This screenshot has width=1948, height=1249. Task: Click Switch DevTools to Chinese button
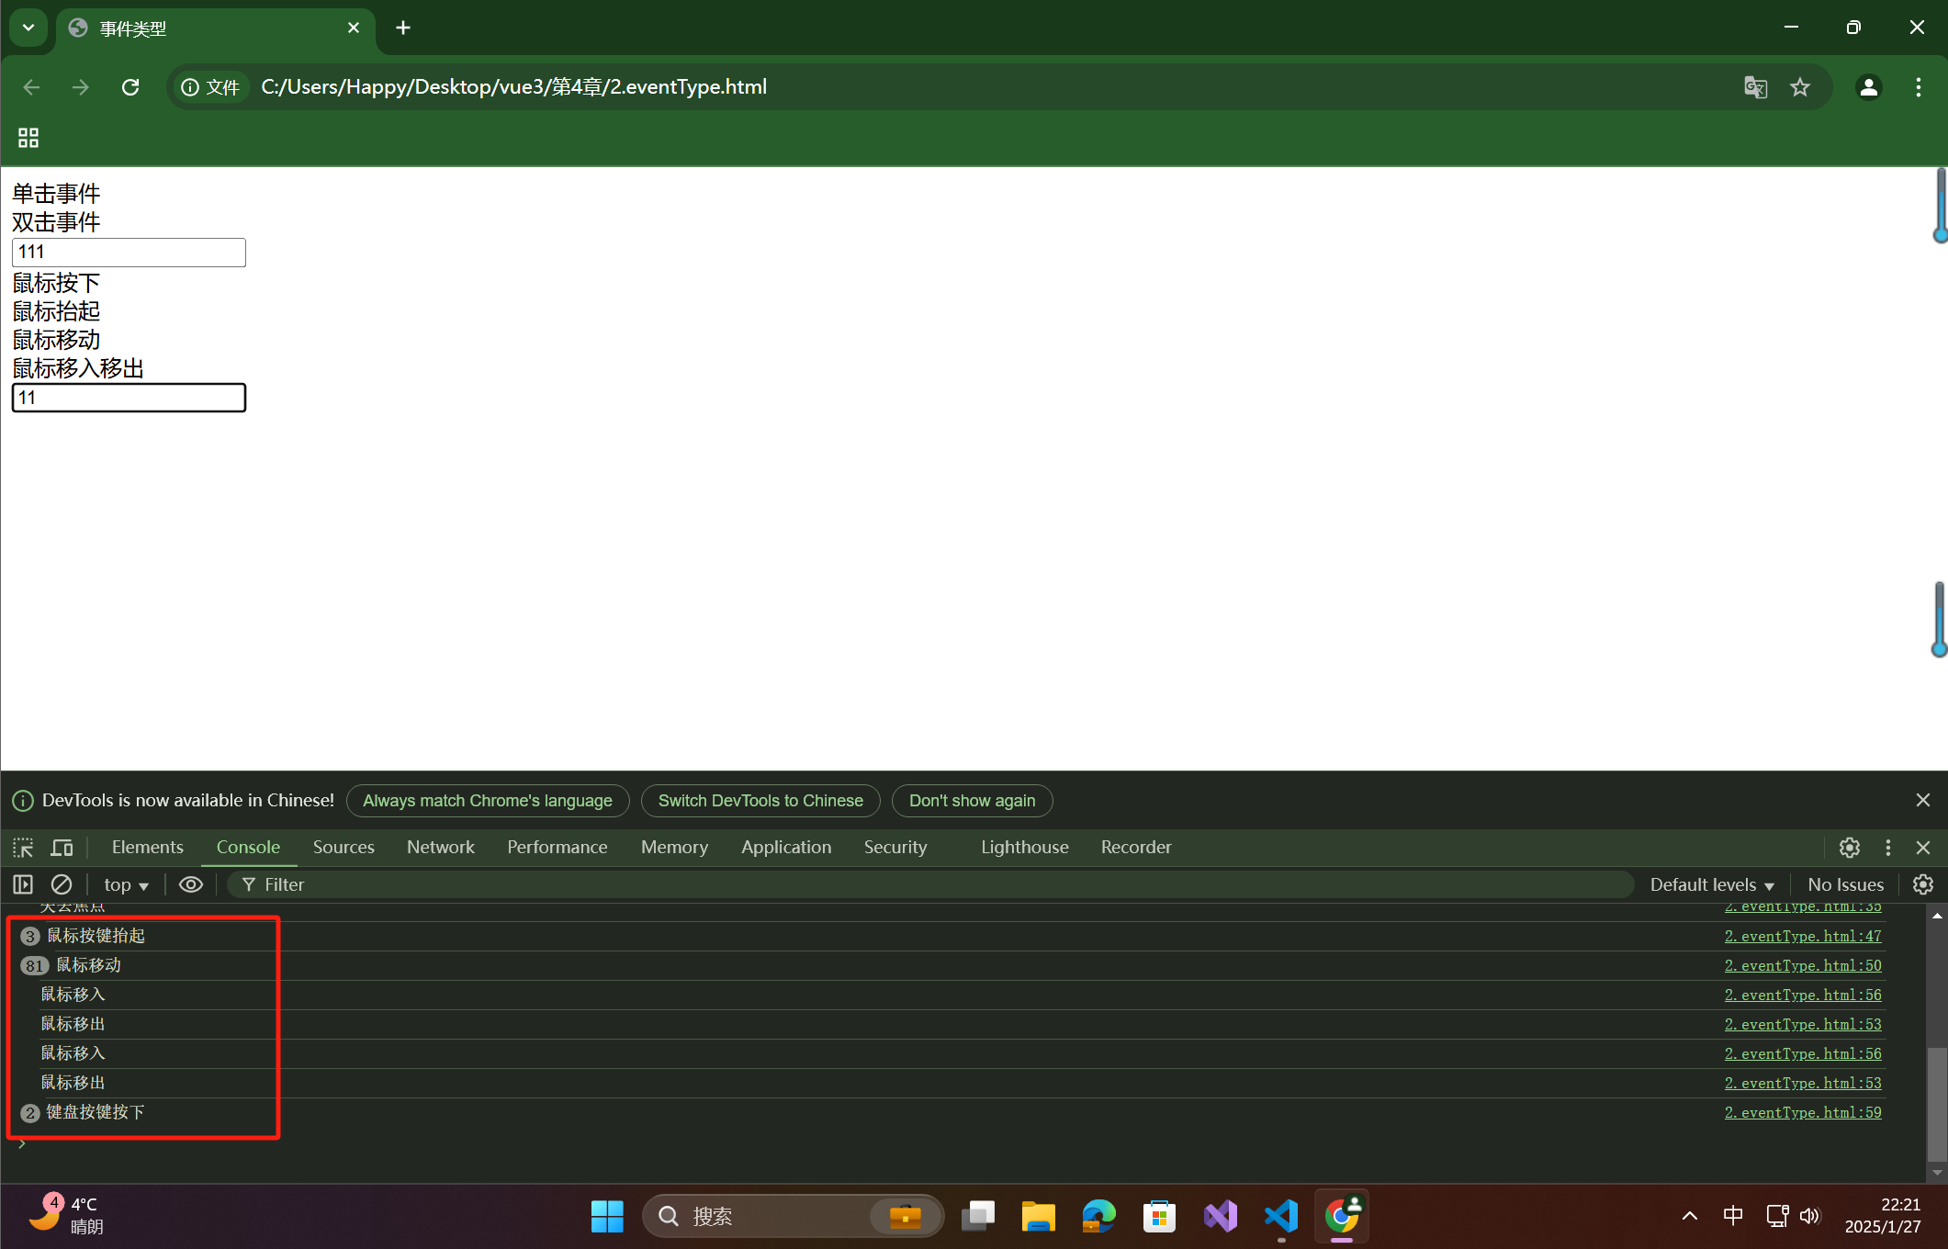tap(760, 801)
